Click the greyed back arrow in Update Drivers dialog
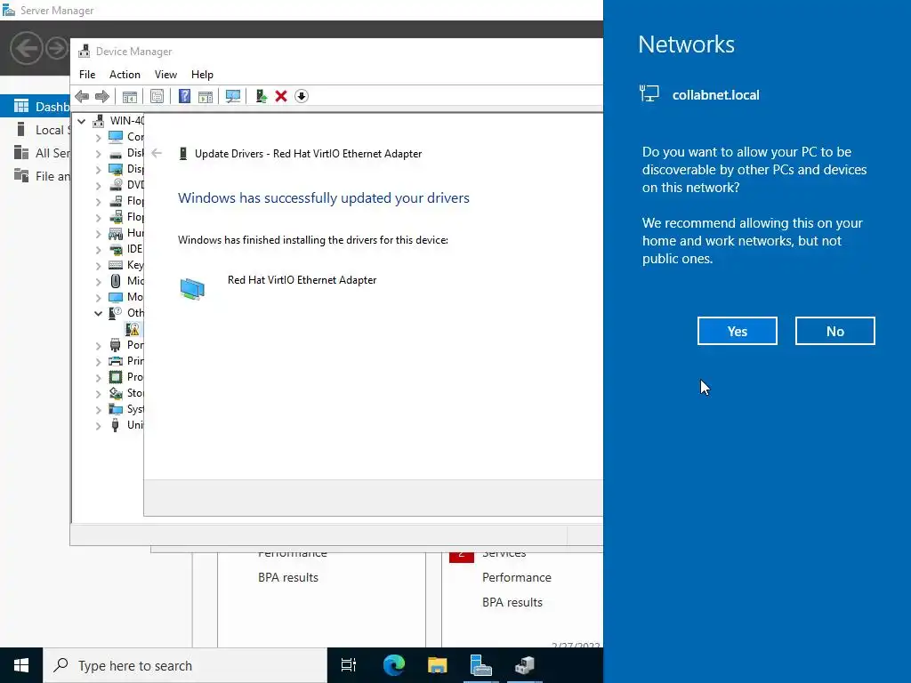This screenshot has height=683, width=911. pos(157,153)
